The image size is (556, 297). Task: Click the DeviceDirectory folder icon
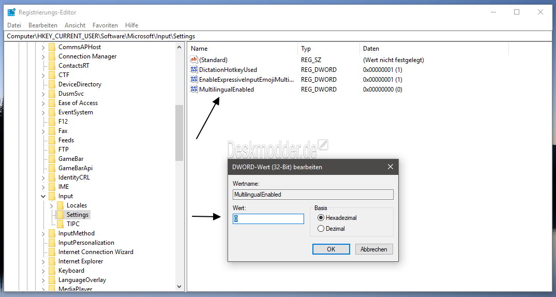pos(52,84)
